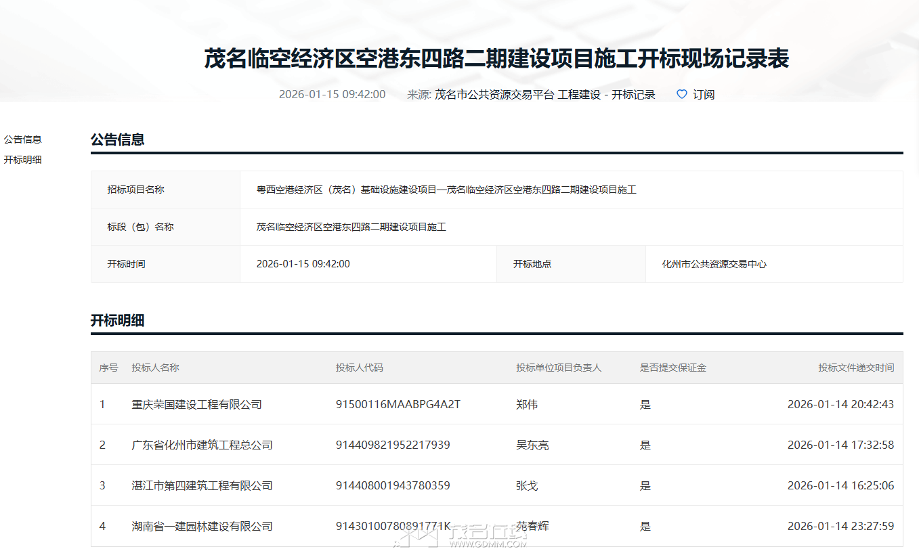Viewport: 919px width, 551px height.
Task: Open the 开标记录 record link
Action: tap(635, 94)
